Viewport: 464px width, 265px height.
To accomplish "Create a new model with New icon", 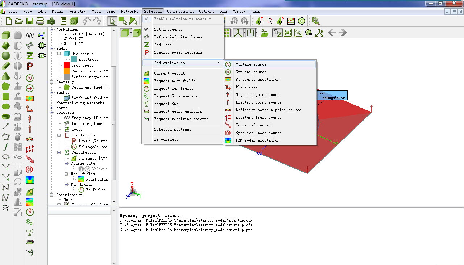I will 9,21.
